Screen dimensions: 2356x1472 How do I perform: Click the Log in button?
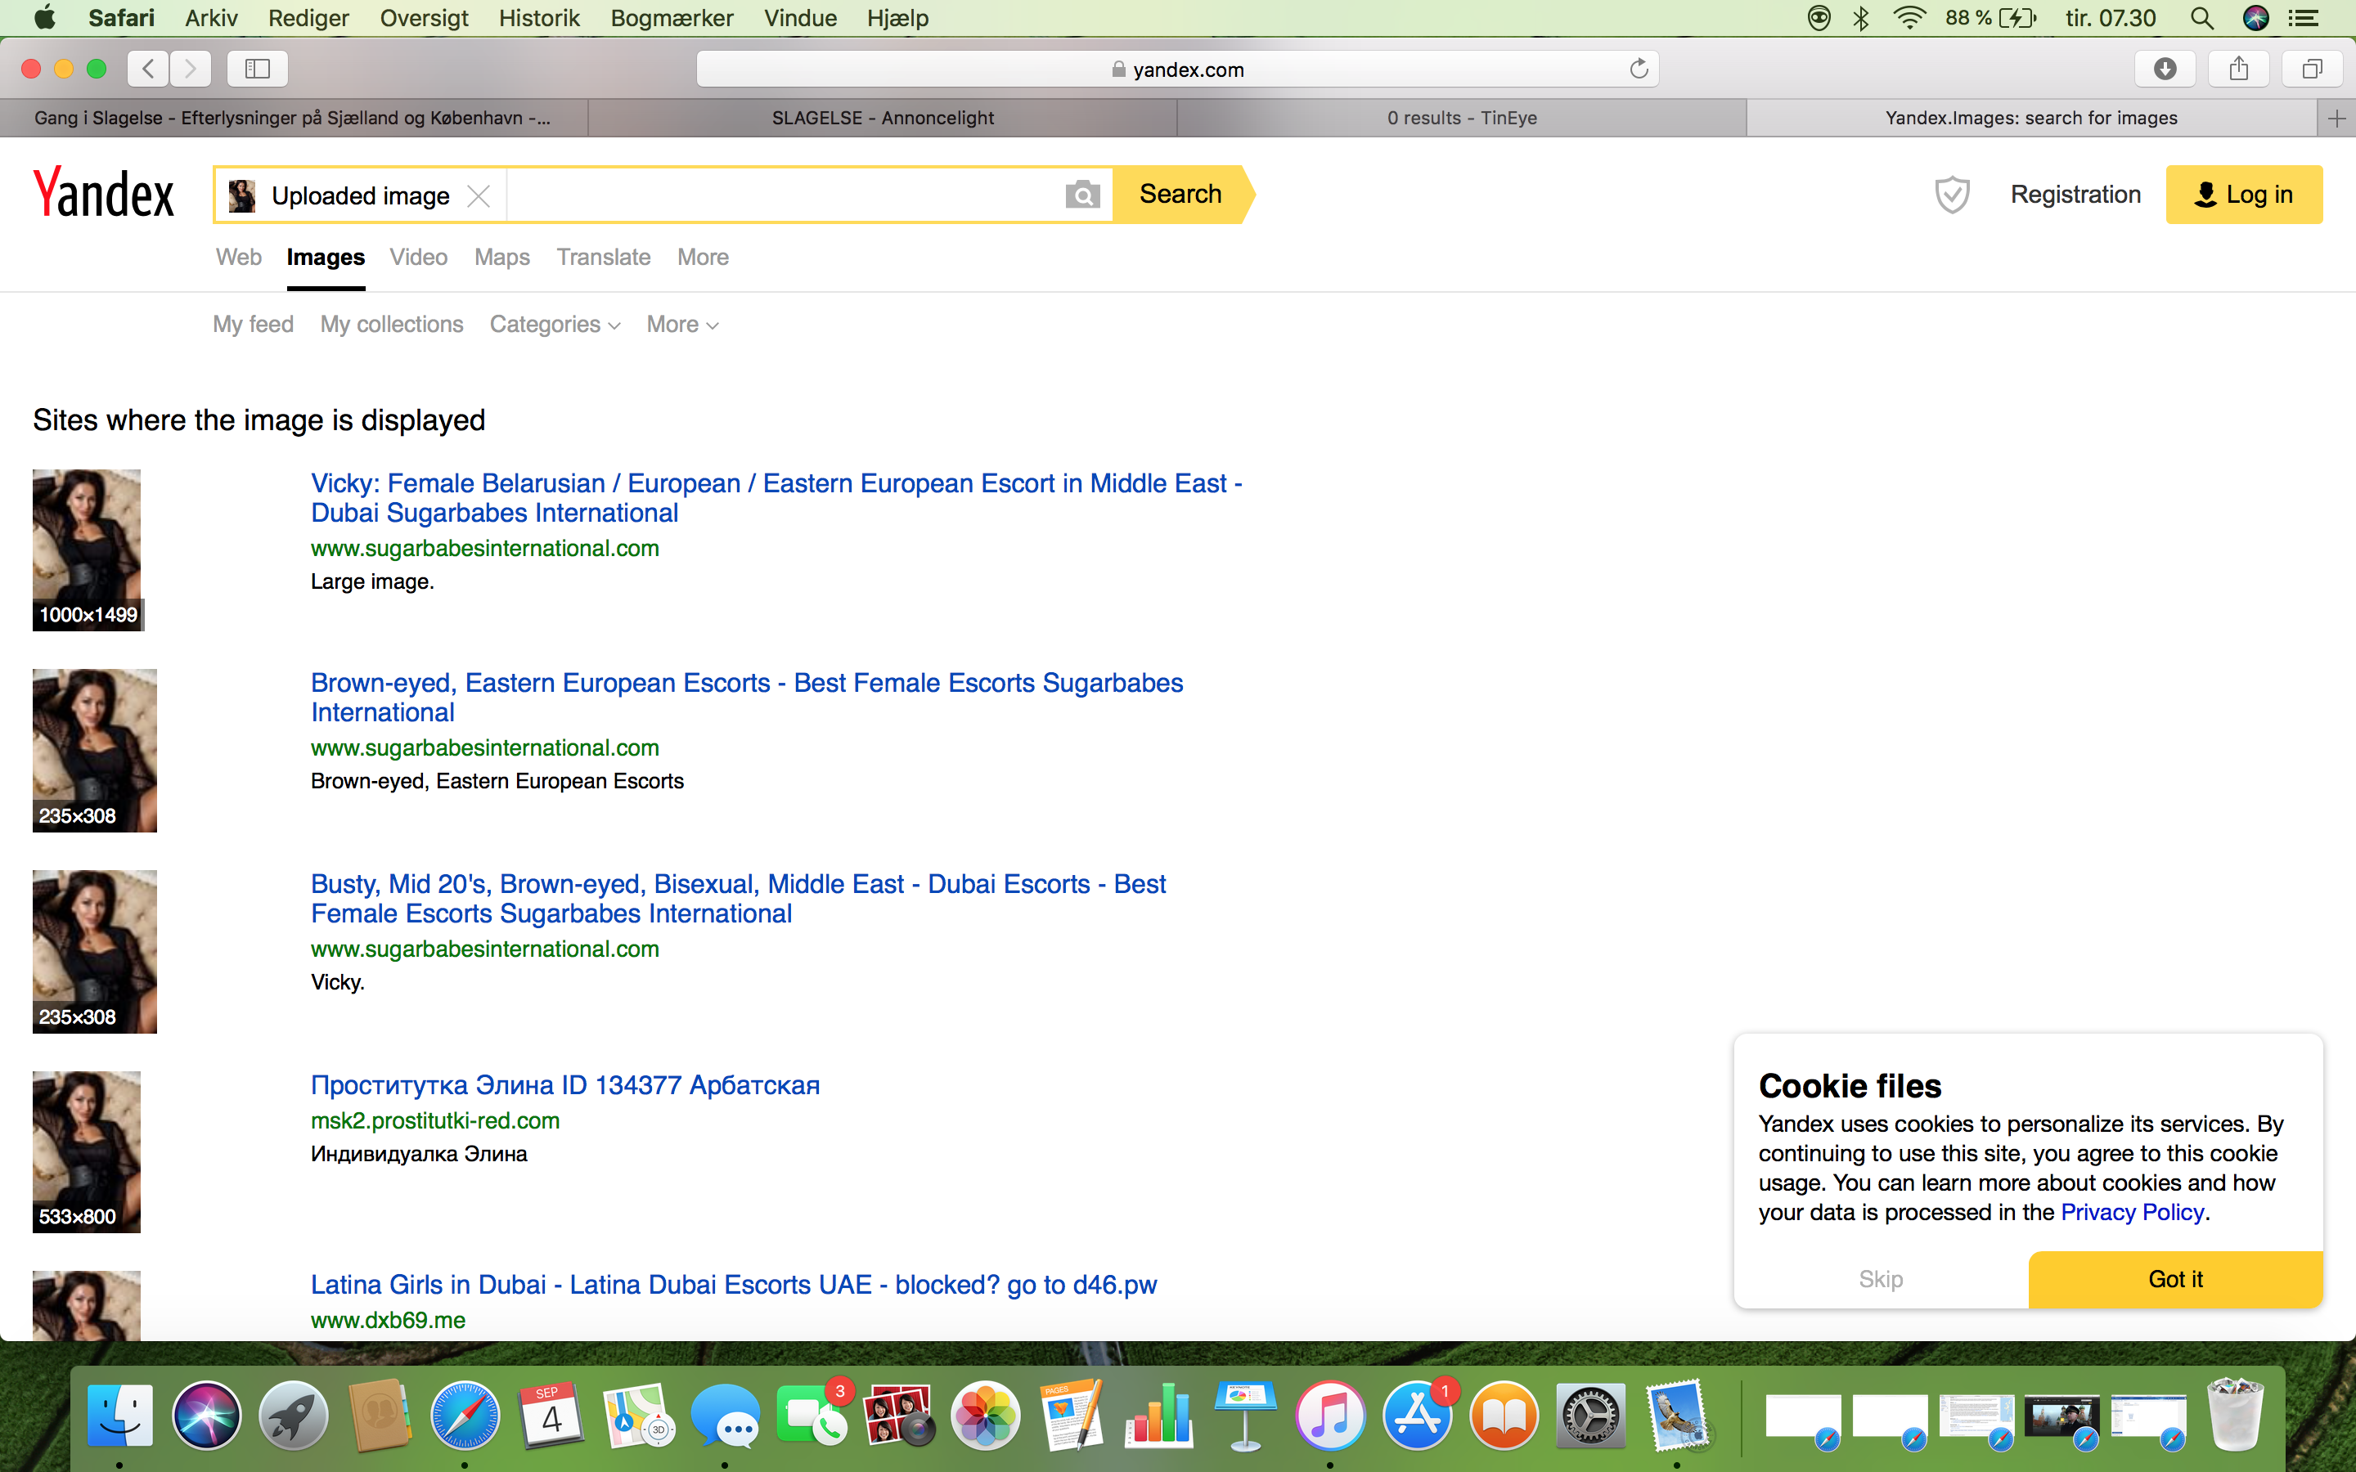[2244, 195]
